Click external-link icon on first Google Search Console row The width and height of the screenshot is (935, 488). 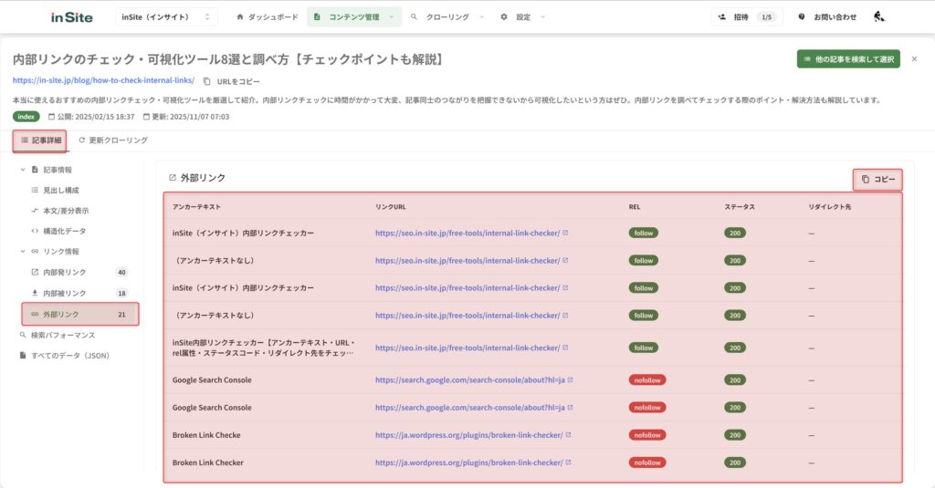tap(570, 379)
